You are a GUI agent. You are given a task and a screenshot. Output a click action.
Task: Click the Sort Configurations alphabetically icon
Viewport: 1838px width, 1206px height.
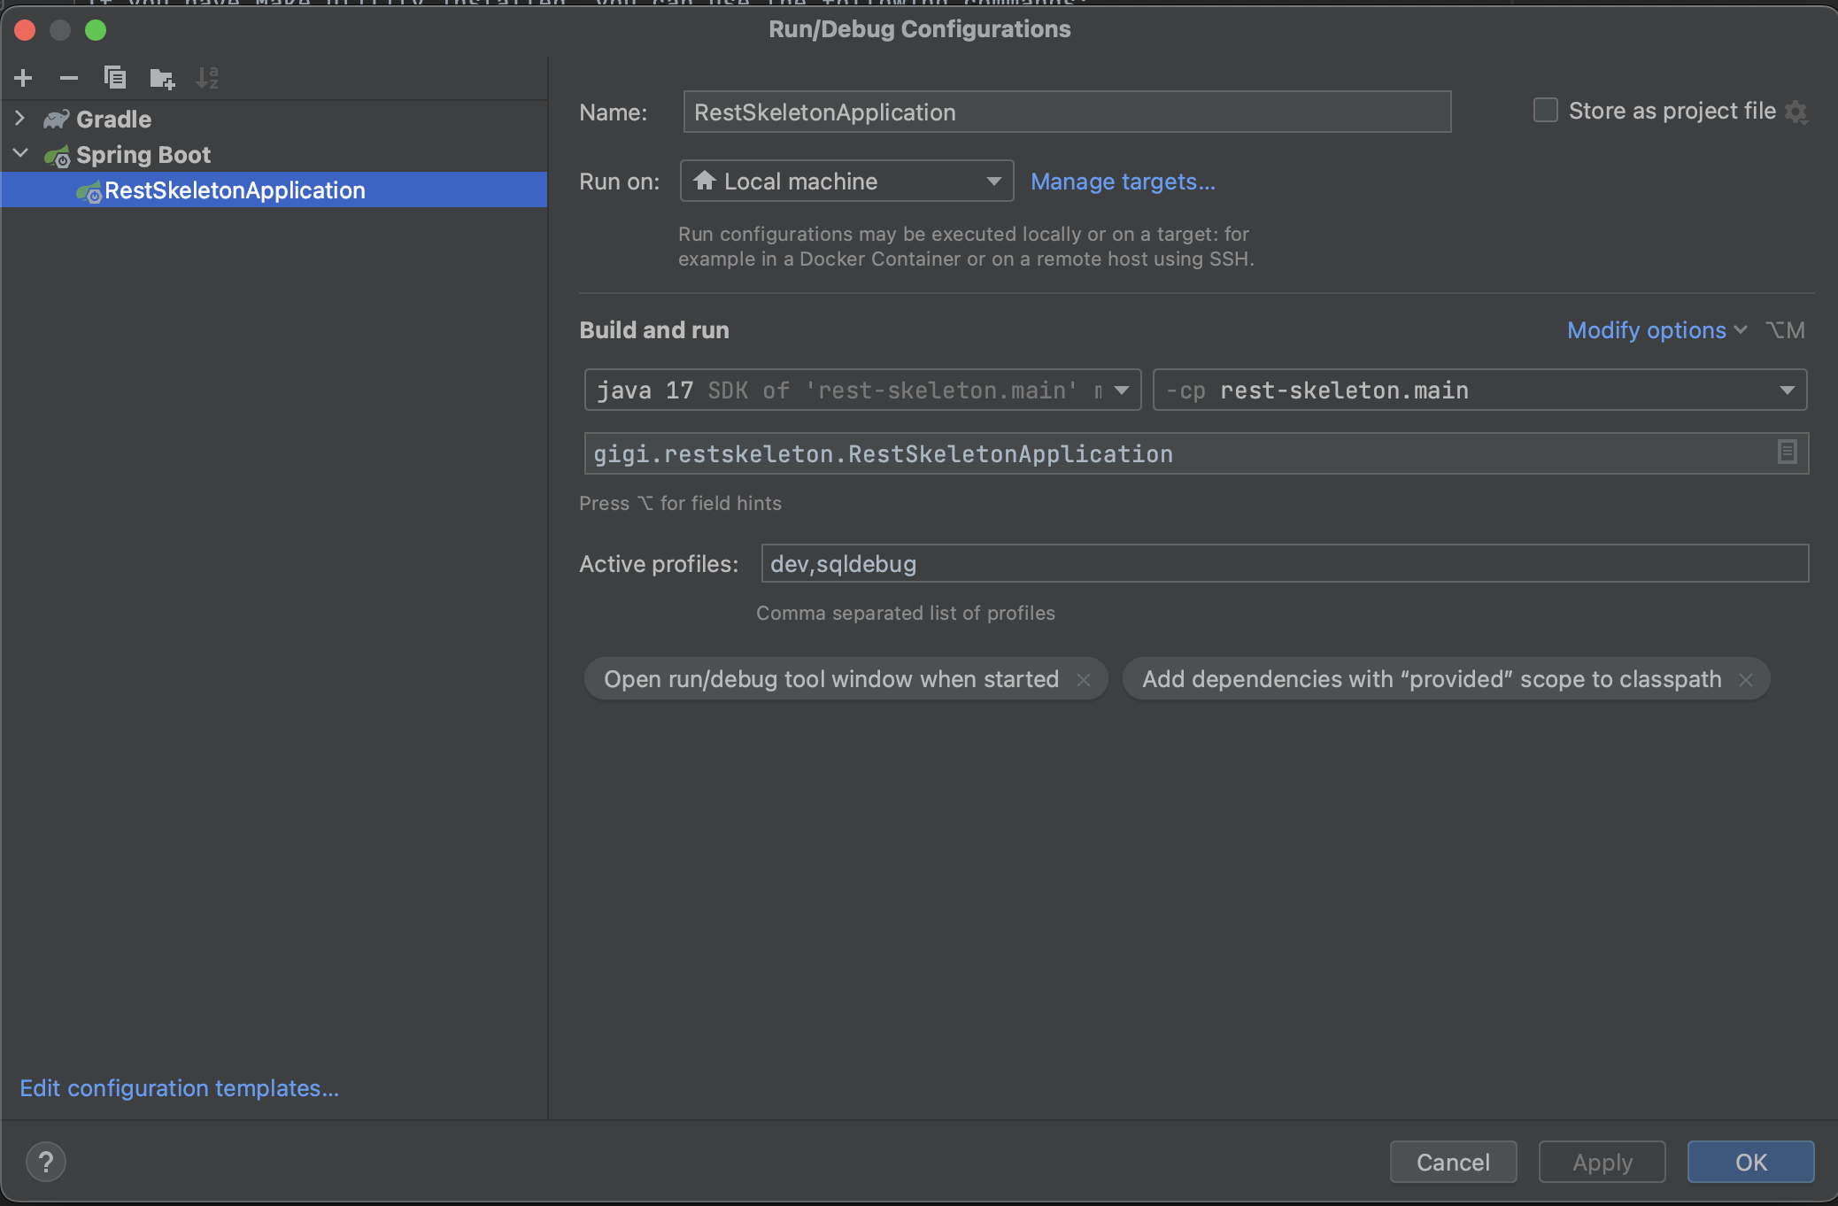pos(207,79)
